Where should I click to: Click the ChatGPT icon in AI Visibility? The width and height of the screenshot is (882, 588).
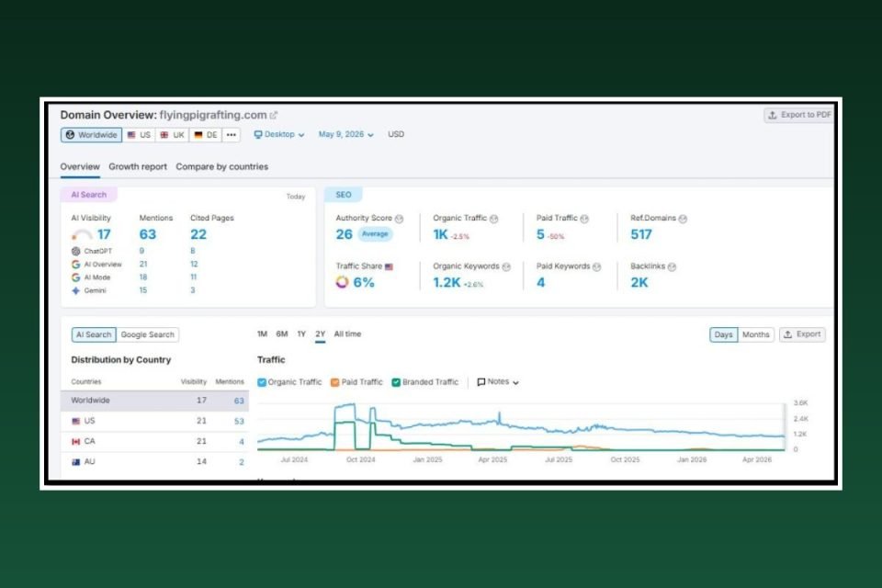76,251
